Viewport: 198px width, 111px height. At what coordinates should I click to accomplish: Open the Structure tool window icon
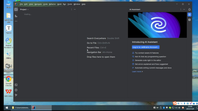16,16
